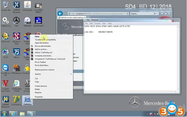Refresh the page in Internet Explorer

tap(127, 14)
